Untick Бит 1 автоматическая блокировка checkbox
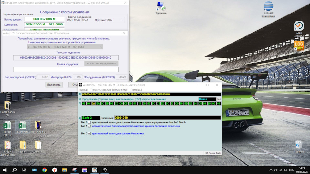This screenshot has width=310, height=174. pyautogui.click(x=89, y=126)
